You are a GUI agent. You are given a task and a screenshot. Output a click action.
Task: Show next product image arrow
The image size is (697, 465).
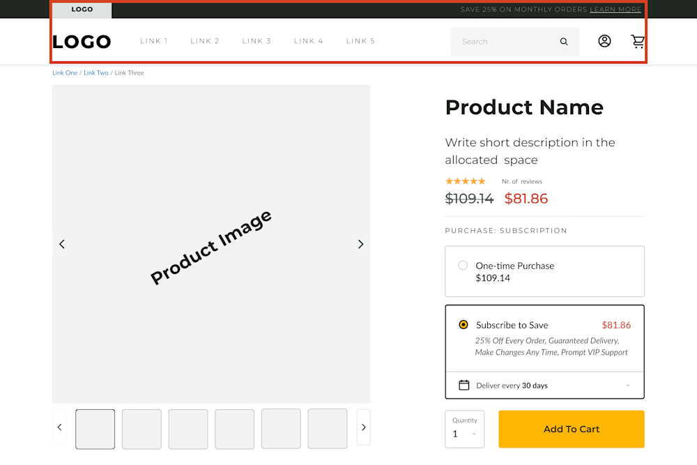360,244
